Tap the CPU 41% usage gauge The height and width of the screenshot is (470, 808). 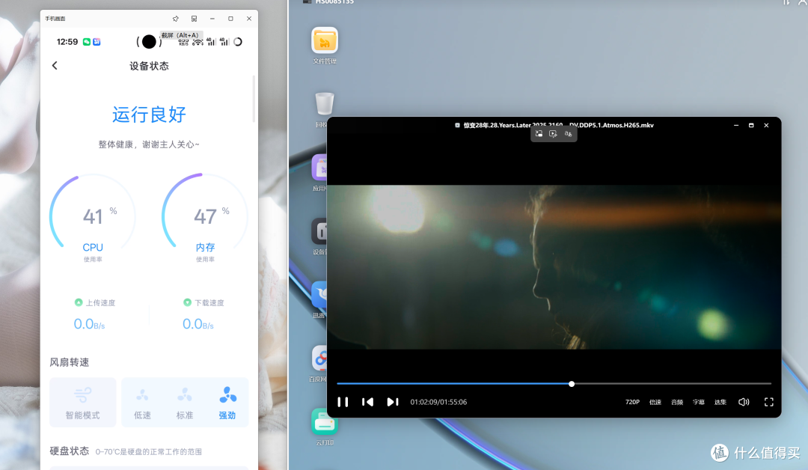93,216
